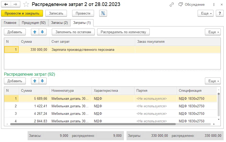Open the Обсуждение discussion panel
The width and height of the screenshot is (226, 142).
pos(192,5)
